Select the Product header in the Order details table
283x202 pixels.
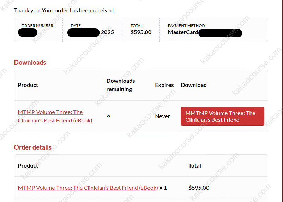pos(28,165)
